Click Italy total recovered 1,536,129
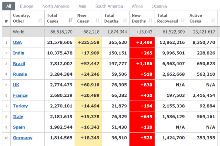 [174, 117]
